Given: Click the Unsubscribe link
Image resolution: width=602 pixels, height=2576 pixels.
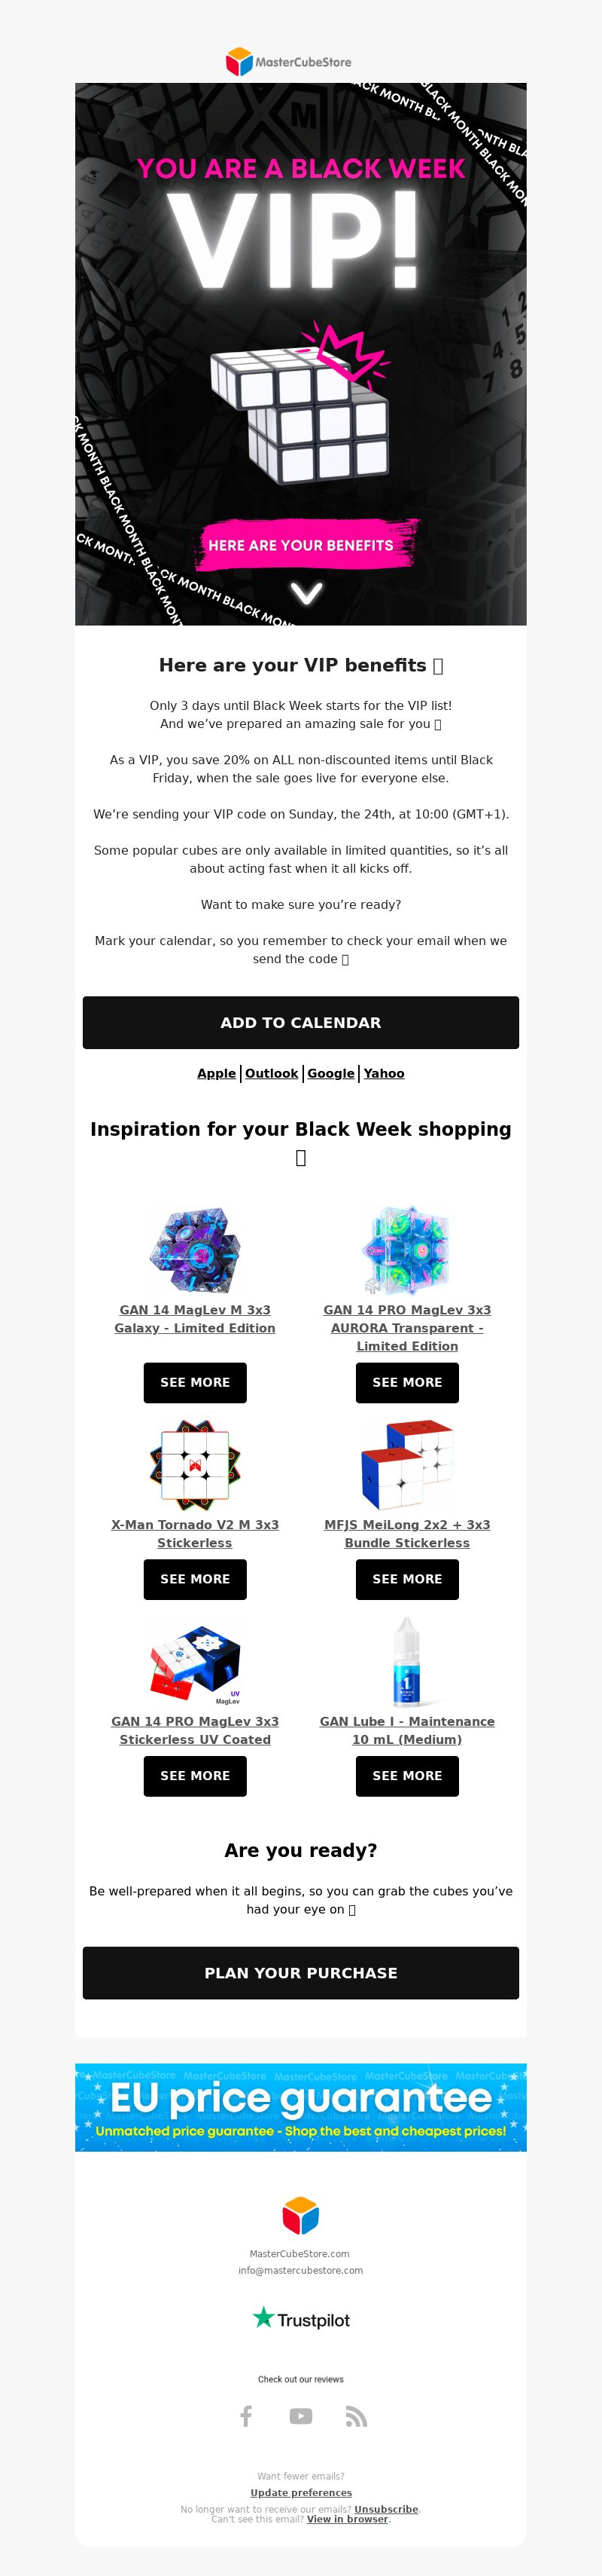Looking at the screenshot, I should click(386, 2509).
